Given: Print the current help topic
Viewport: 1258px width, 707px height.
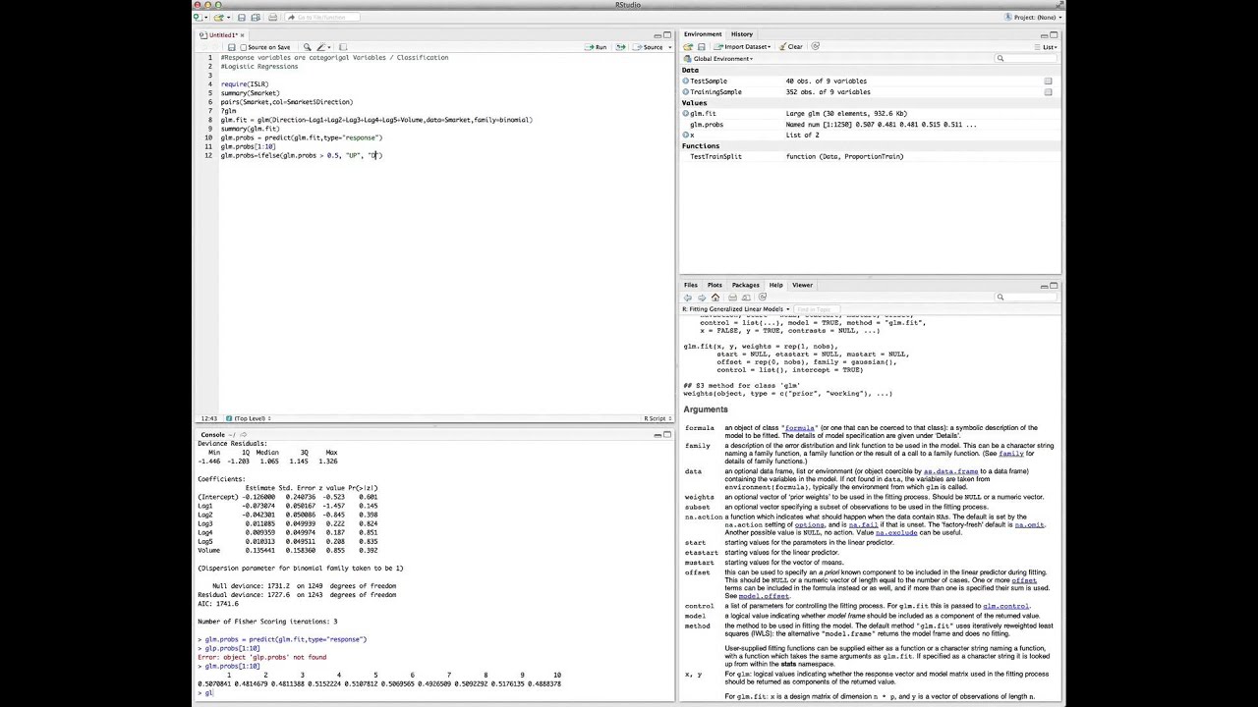Looking at the screenshot, I should [x=732, y=298].
